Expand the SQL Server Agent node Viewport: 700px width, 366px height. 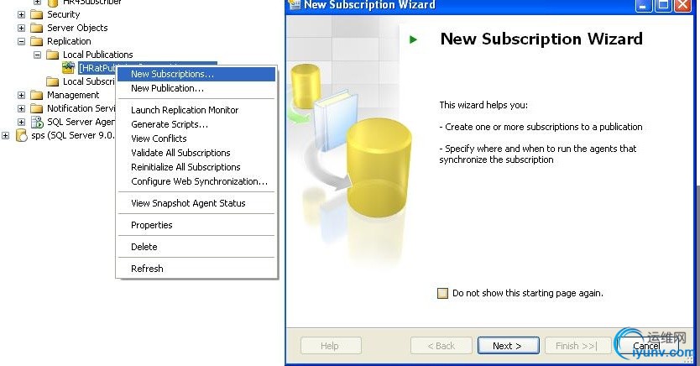point(21,122)
